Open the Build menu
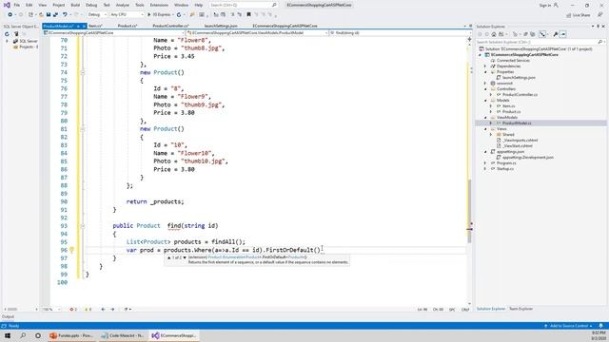Viewport: 609px width, 342px height. (x=75, y=5)
